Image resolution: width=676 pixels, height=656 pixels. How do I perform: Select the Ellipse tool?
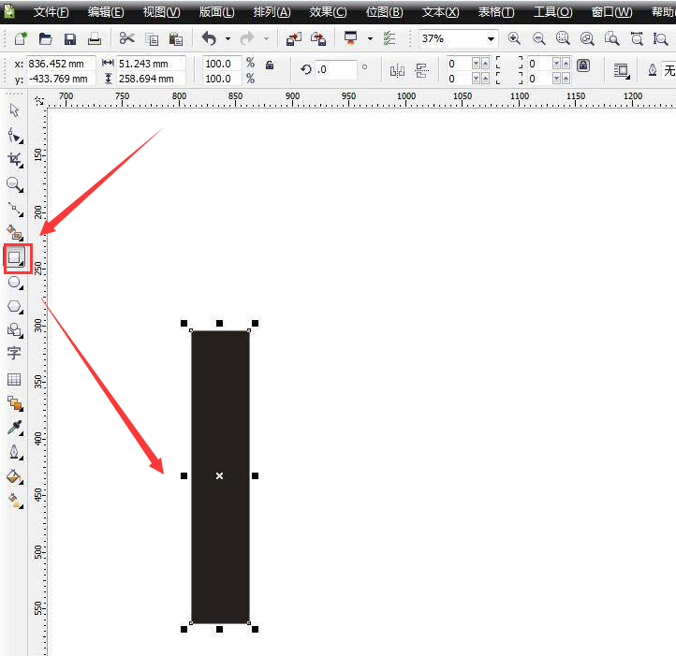16,283
